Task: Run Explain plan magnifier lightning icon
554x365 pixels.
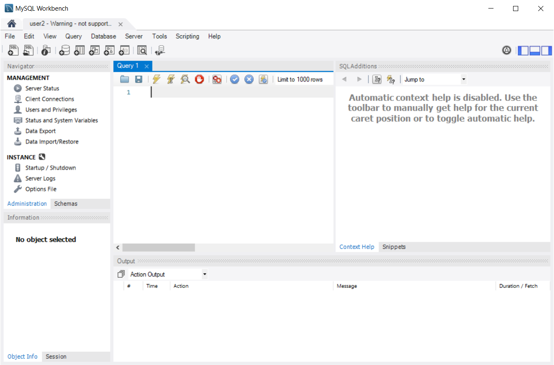Action: [x=185, y=79]
